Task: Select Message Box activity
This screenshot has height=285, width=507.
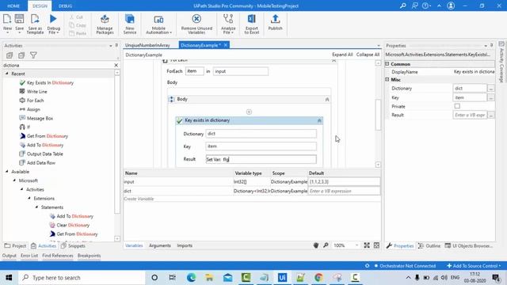Action: 36,118
